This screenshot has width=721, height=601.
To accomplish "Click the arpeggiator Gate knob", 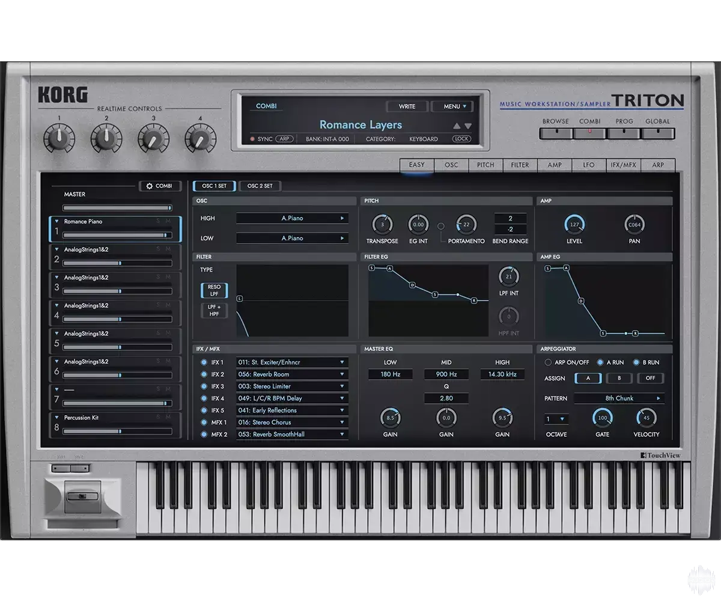I will [x=602, y=418].
